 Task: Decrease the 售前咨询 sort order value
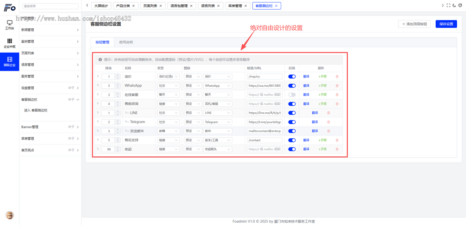pos(118,105)
